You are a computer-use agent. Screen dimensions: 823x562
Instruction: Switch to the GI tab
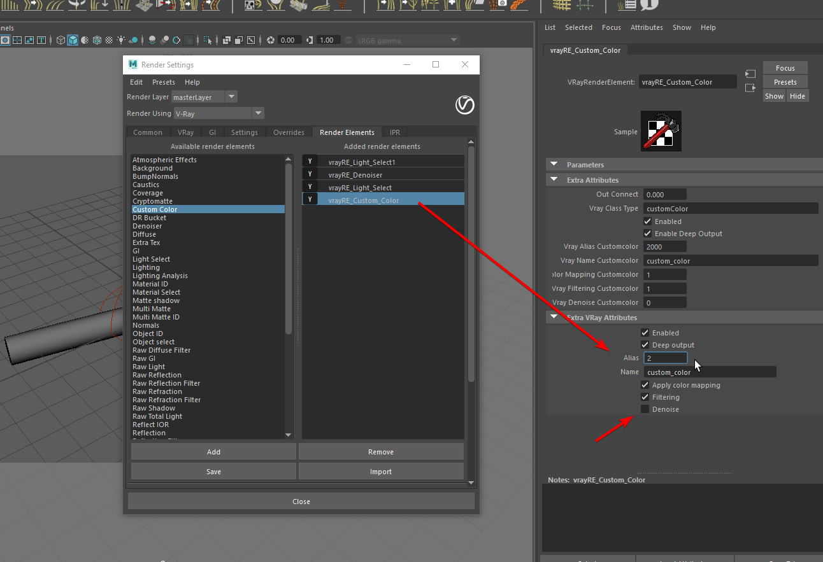[213, 132]
